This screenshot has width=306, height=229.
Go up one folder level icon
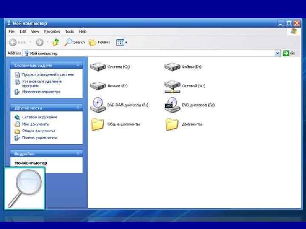click(x=56, y=42)
